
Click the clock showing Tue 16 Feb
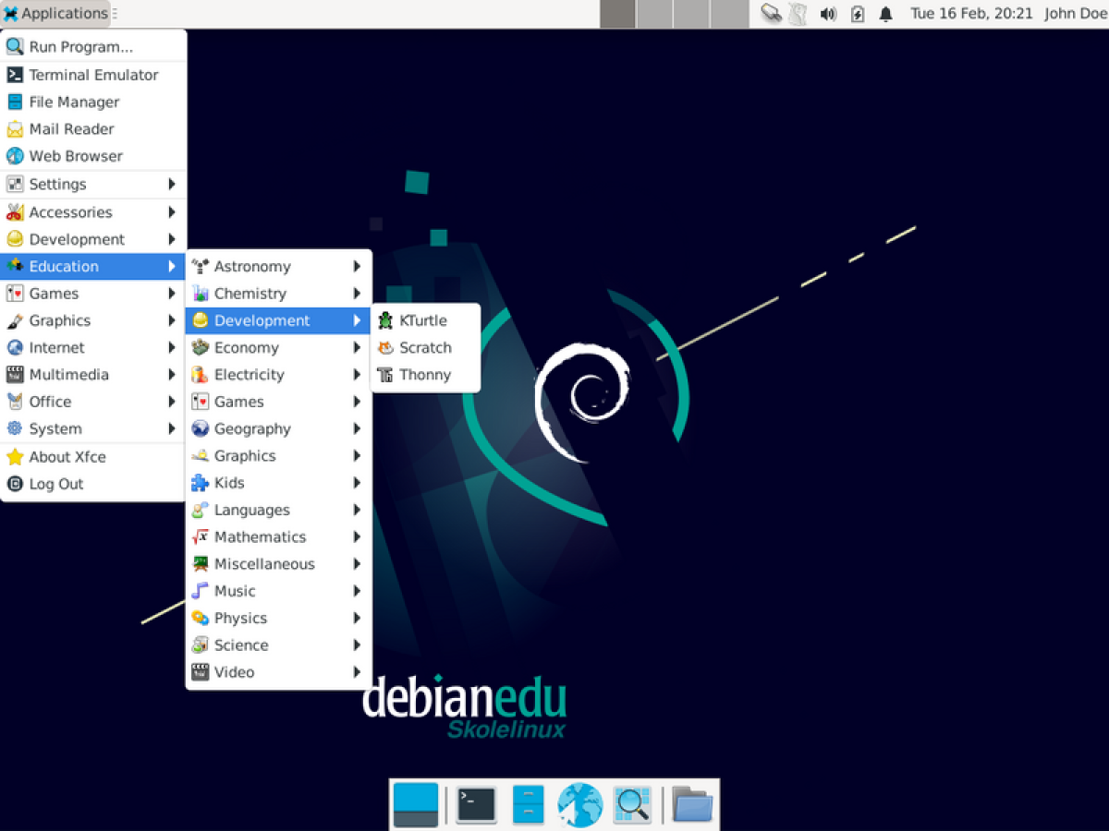click(971, 14)
